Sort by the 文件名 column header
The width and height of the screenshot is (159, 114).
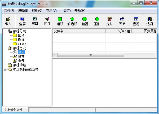78,31
